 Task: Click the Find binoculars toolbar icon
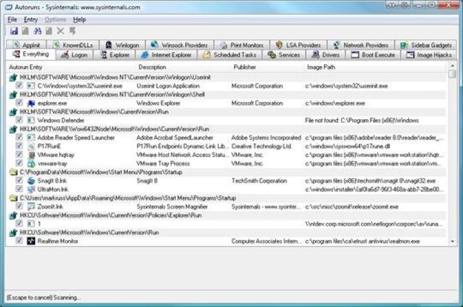[38, 31]
